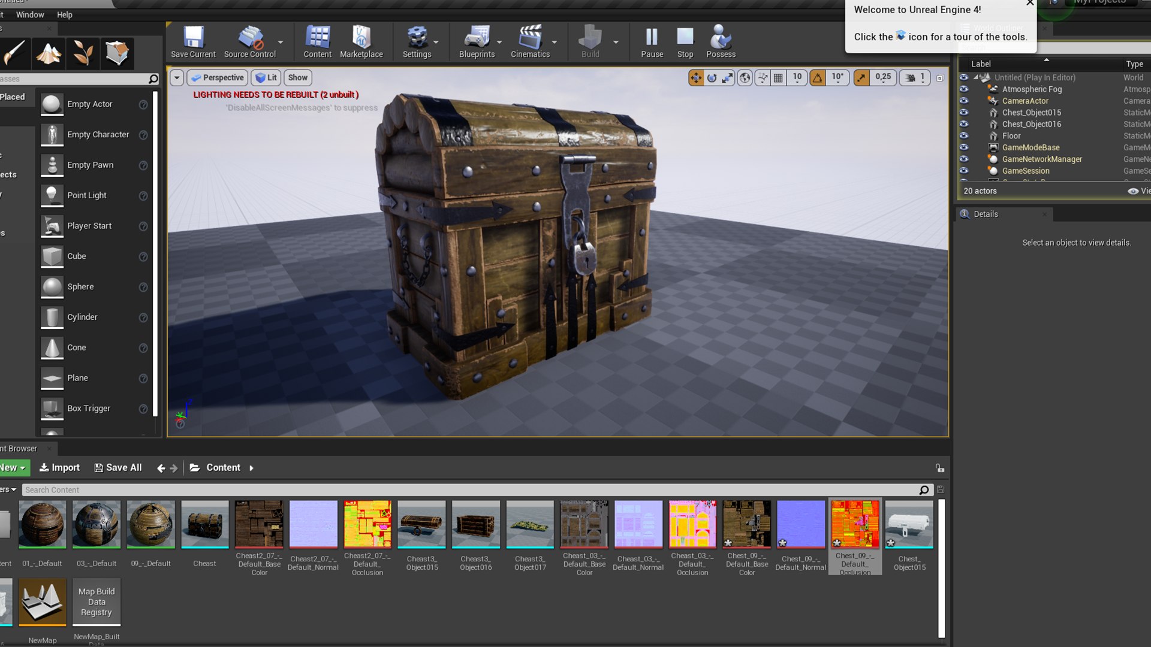This screenshot has width=1151, height=647.
Task: Open viewport options dropdown arrow
Action: pyautogui.click(x=177, y=77)
